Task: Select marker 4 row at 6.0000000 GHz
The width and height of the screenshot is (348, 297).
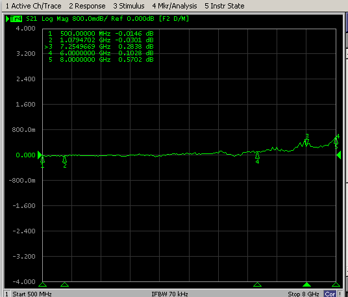Action: pos(101,53)
